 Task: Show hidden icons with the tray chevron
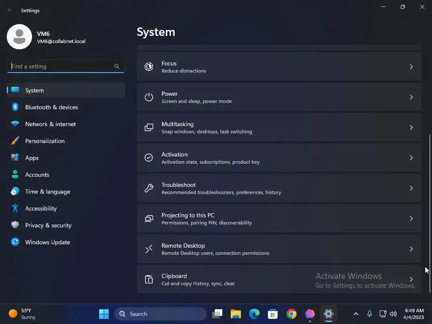[x=356, y=314]
